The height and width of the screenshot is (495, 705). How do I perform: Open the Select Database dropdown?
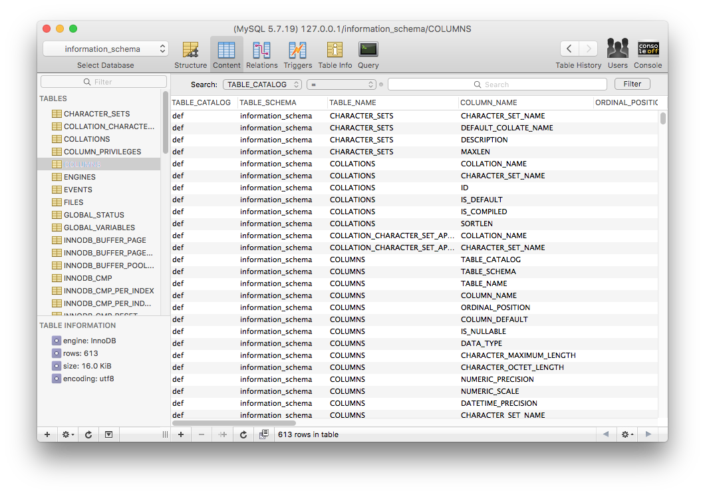tap(106, 49)
